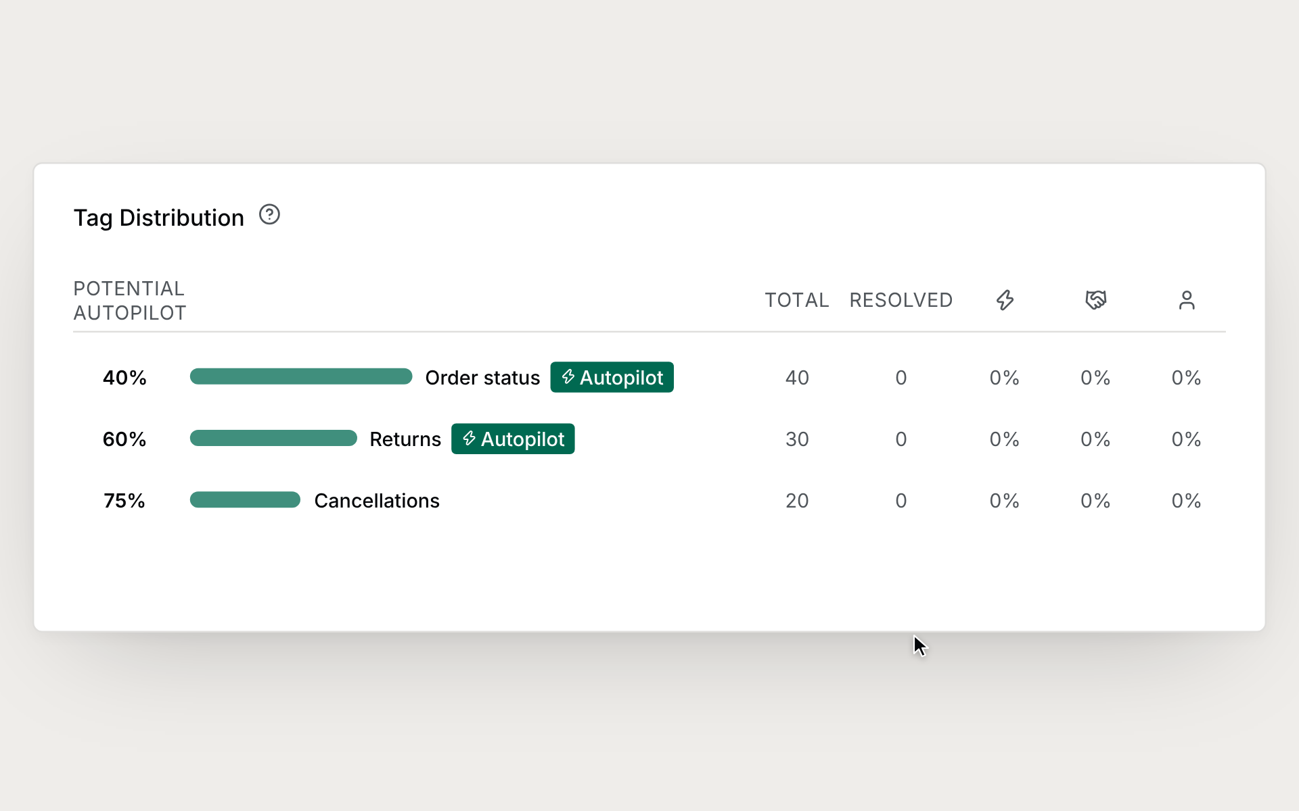
Task: Click the RESOLVED column header
Action: click(x=901, y=300)
